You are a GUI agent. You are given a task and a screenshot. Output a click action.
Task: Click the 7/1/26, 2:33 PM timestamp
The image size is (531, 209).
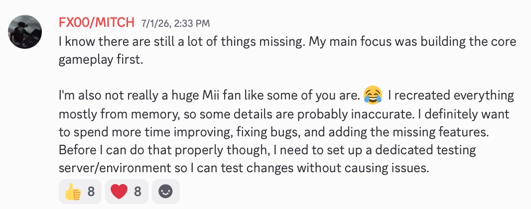coord(176,23)
